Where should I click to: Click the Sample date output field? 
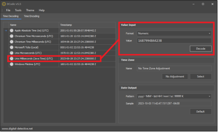coord(174,103)
